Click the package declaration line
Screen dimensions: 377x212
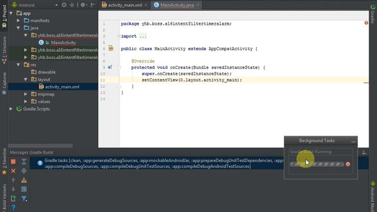(x=176, y=24)
